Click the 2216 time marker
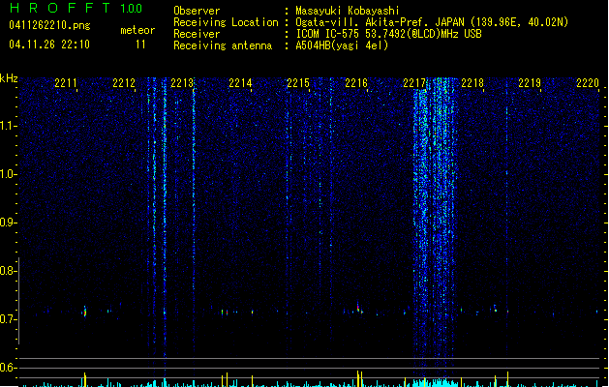The width and height of the screenshot is (609, 387). pos(356,83)
